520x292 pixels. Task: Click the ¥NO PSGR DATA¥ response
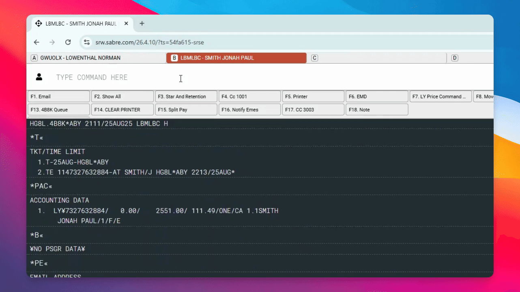click(58, 249)
